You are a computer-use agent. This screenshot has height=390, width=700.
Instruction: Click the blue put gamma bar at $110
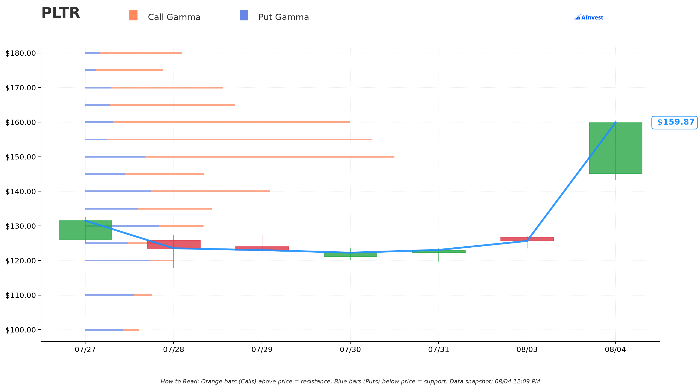coord(109,295)
